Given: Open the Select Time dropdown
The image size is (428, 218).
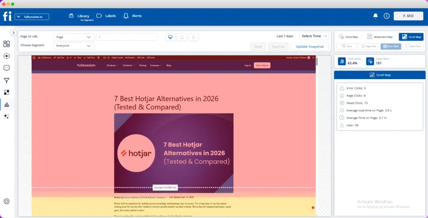Looking at the screenshot, I should (314, 36).
